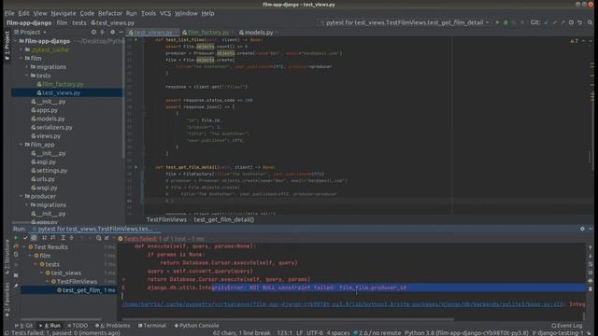
Task: Click the traceback file path link in console
Action: (x=343, y=304)
